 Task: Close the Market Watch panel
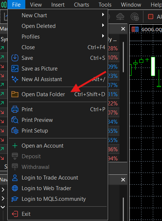tap(123, 29)
